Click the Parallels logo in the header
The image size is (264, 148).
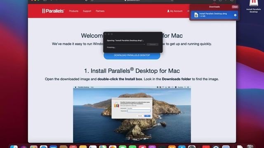(x=53, y=11)
